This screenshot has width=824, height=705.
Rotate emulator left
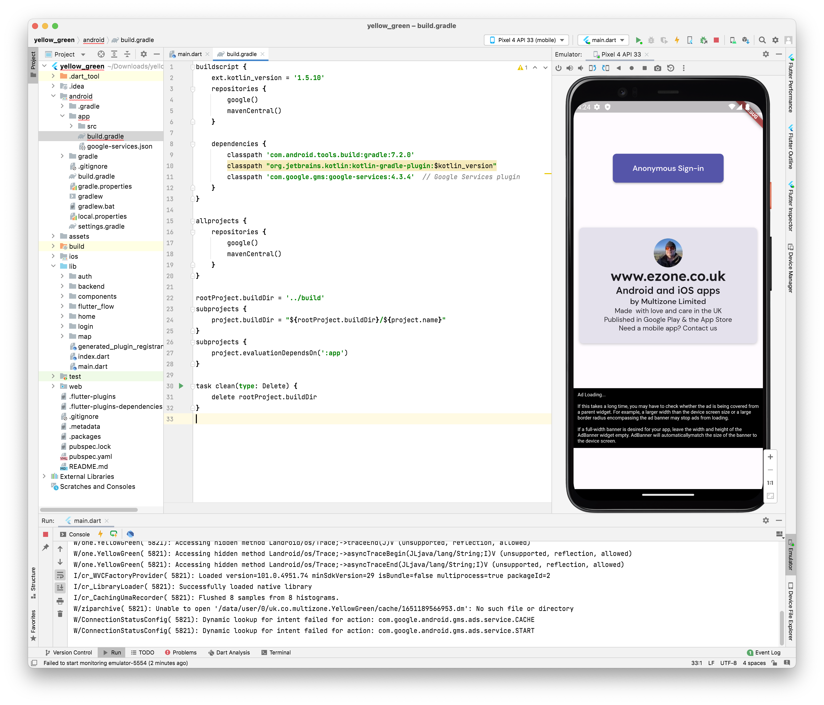coord(592,68)
